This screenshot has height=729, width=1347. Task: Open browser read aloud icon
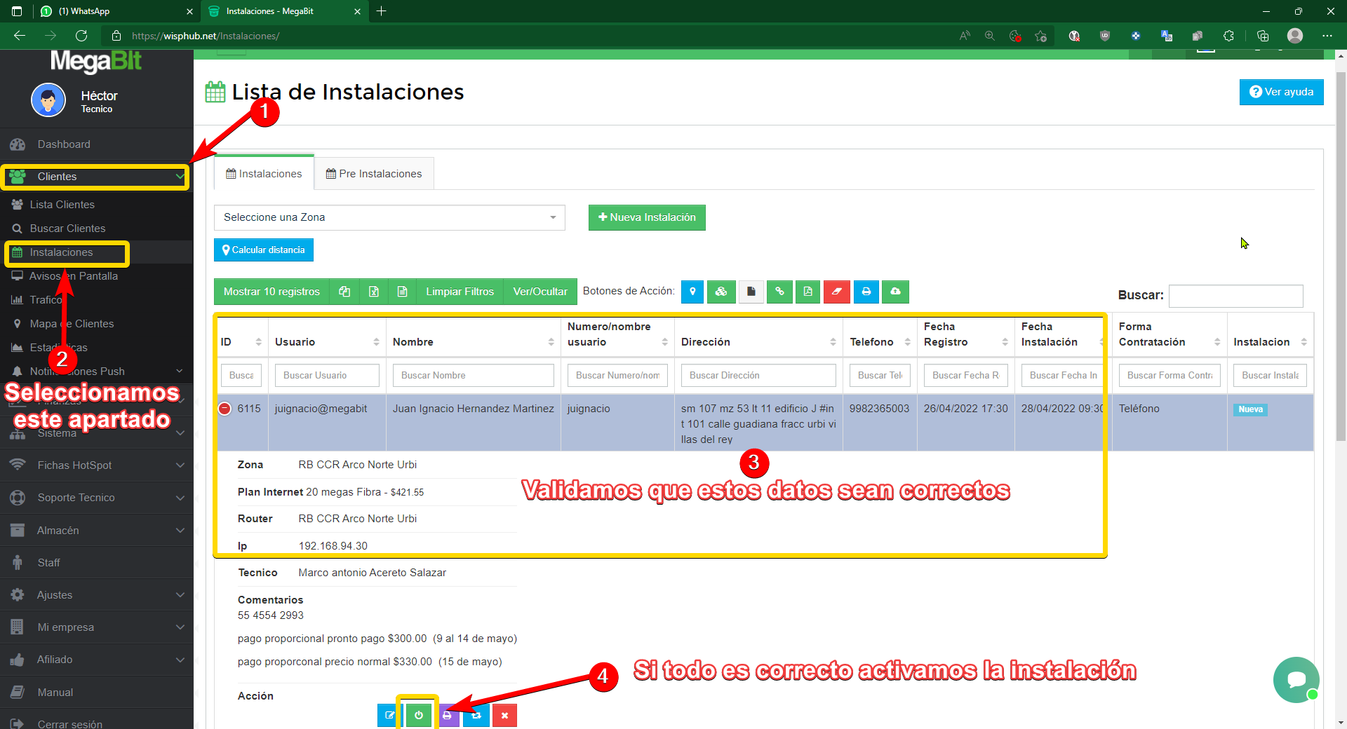point(965,36)
